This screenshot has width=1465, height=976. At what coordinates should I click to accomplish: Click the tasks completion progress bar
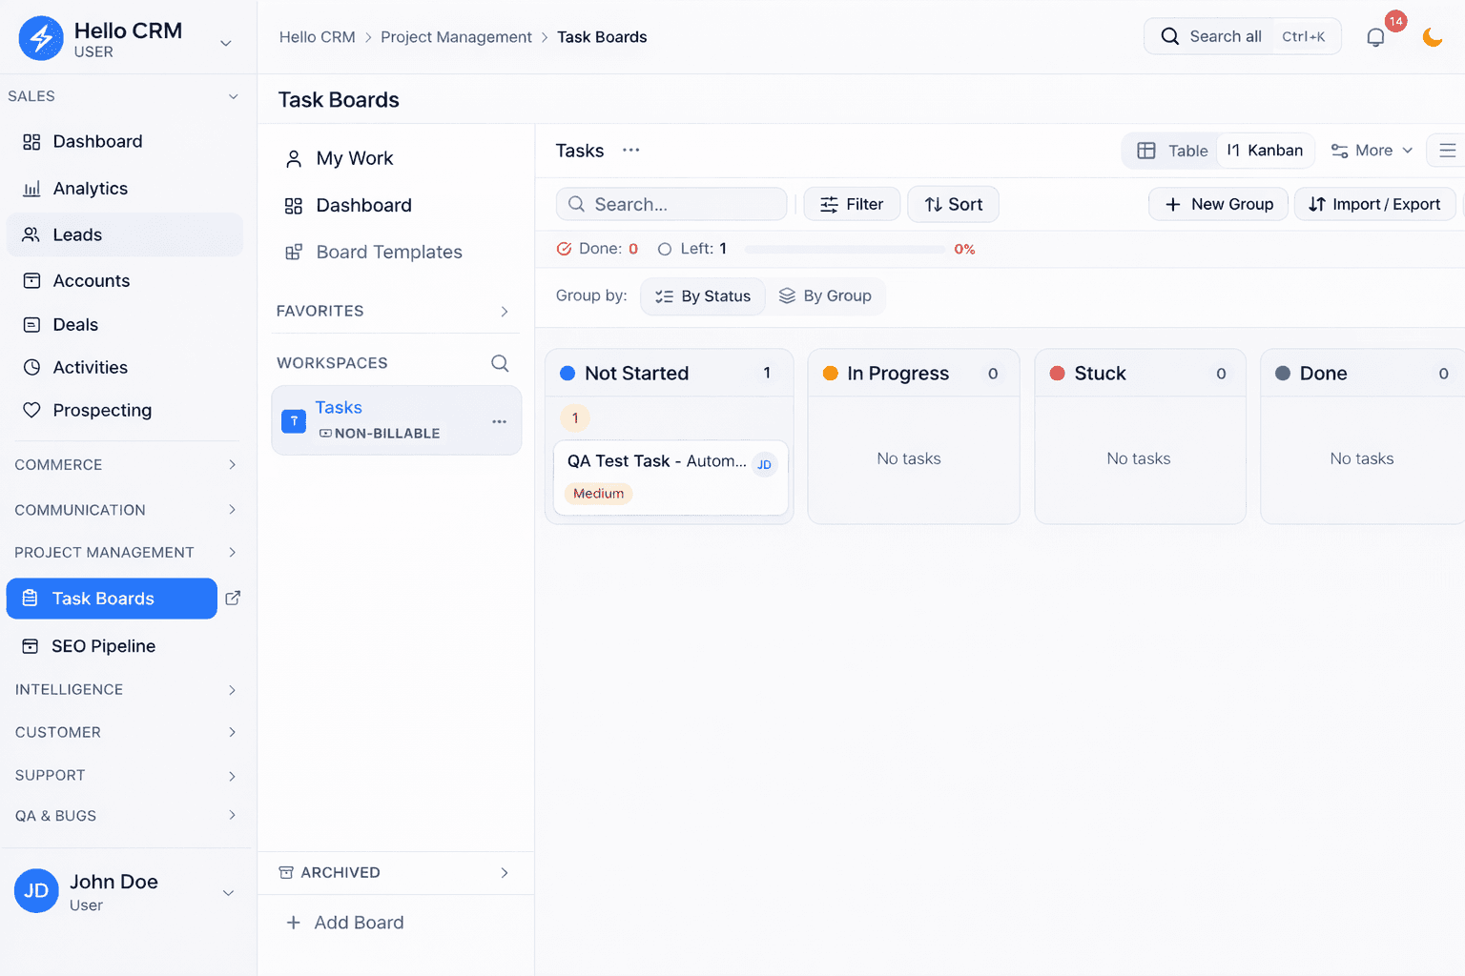click(844, 249)
